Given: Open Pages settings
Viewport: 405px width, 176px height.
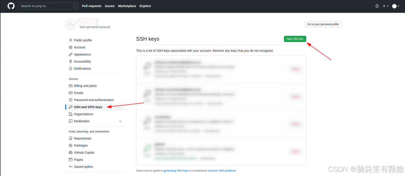Looking at the screenshot, I should [78, 160].
